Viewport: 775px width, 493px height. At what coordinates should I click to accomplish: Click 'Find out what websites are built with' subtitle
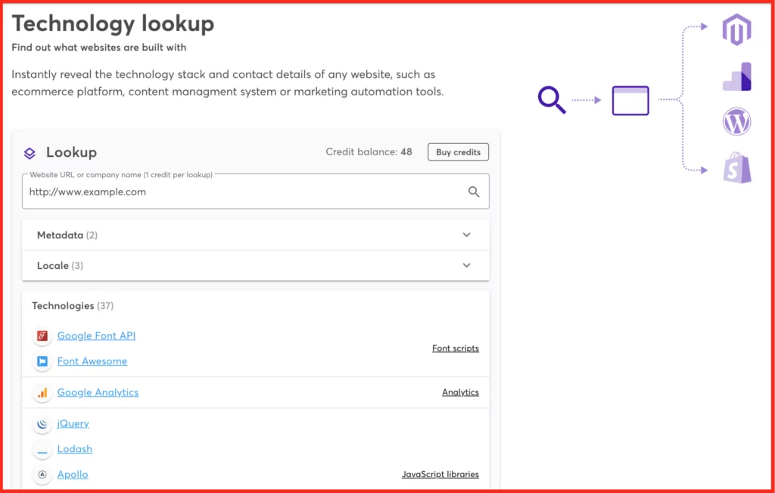click(99, 48)
